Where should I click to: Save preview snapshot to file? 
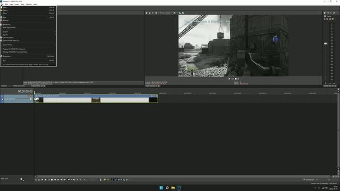point(183,13)
